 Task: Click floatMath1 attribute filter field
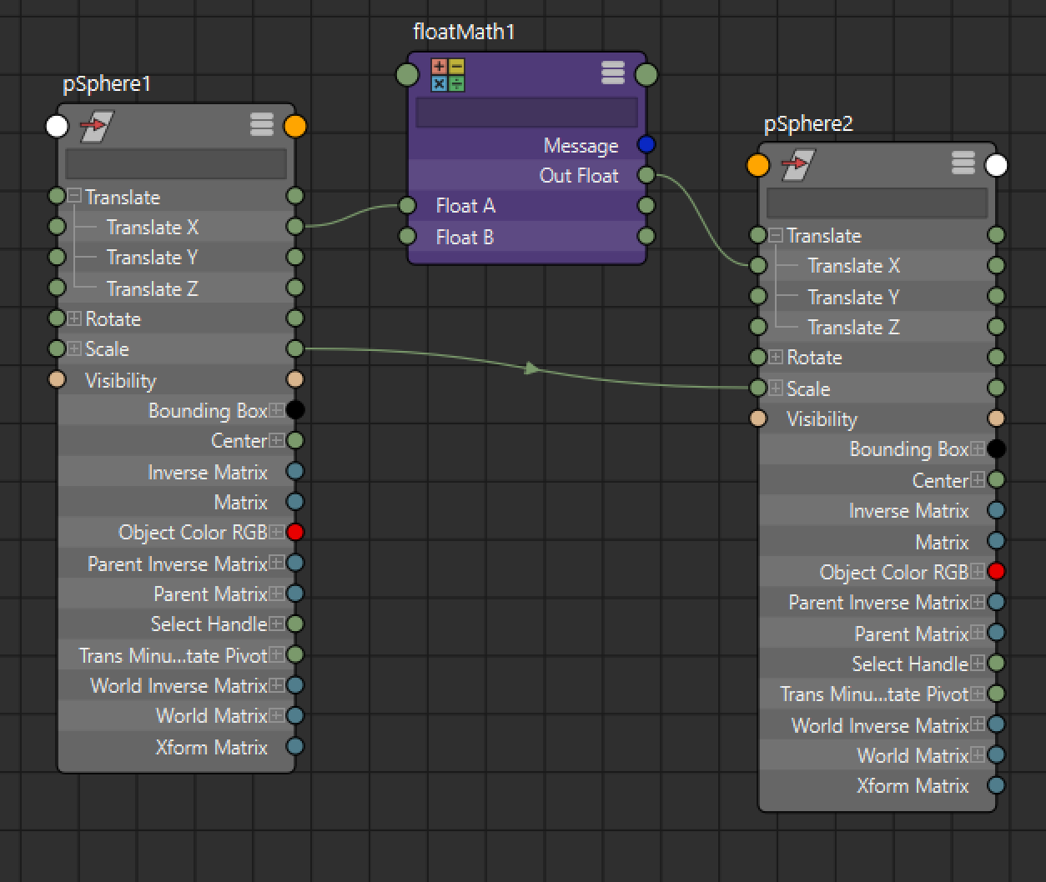[526, 112]
